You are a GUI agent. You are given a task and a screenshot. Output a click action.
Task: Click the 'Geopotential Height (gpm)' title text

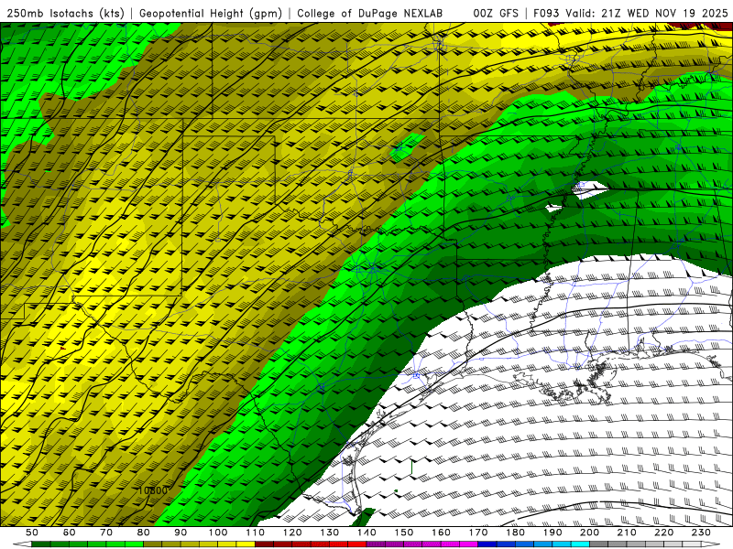click(x=211, y=13)
